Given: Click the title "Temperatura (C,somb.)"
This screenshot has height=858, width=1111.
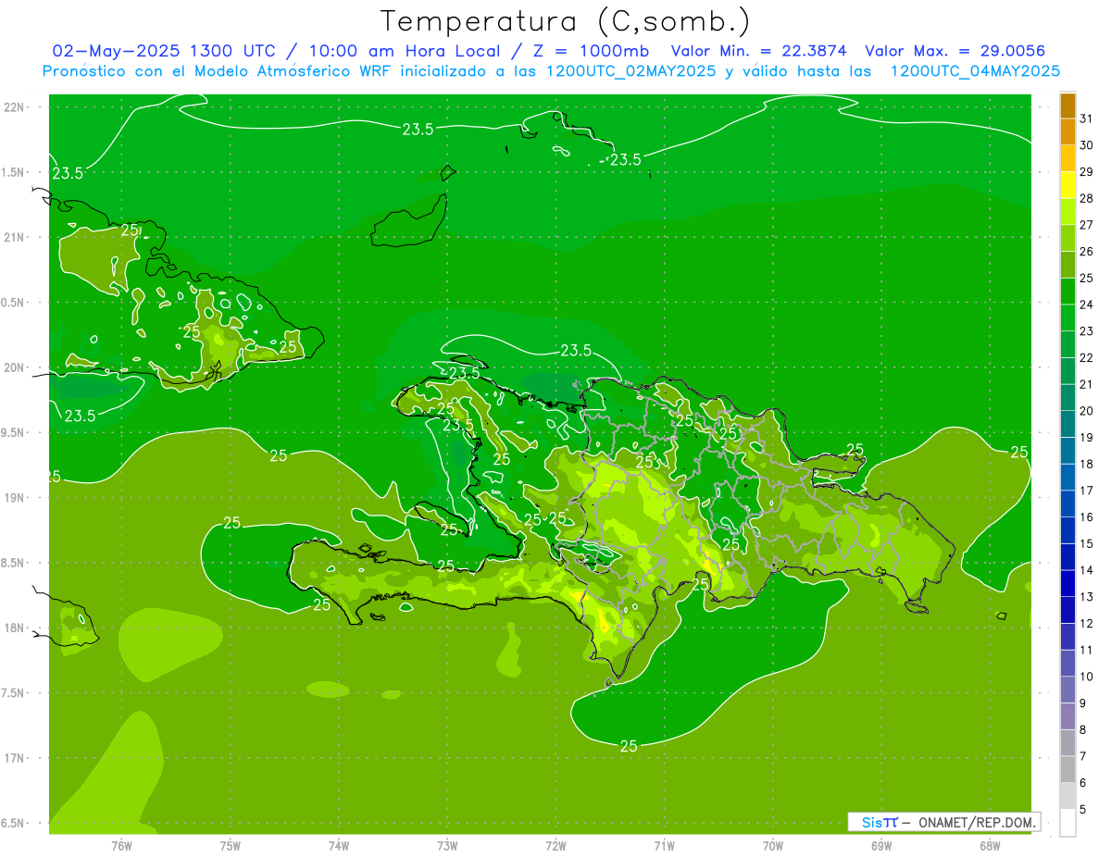Looking at the screenshot, I should click(565, 21).
